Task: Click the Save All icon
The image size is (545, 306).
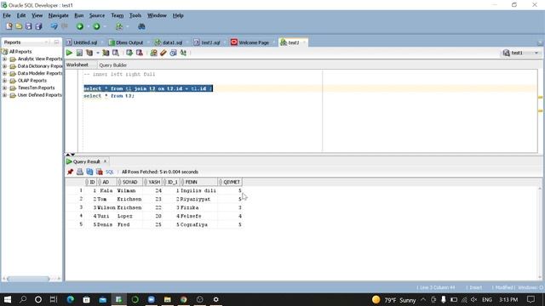Action: [38, 26]
